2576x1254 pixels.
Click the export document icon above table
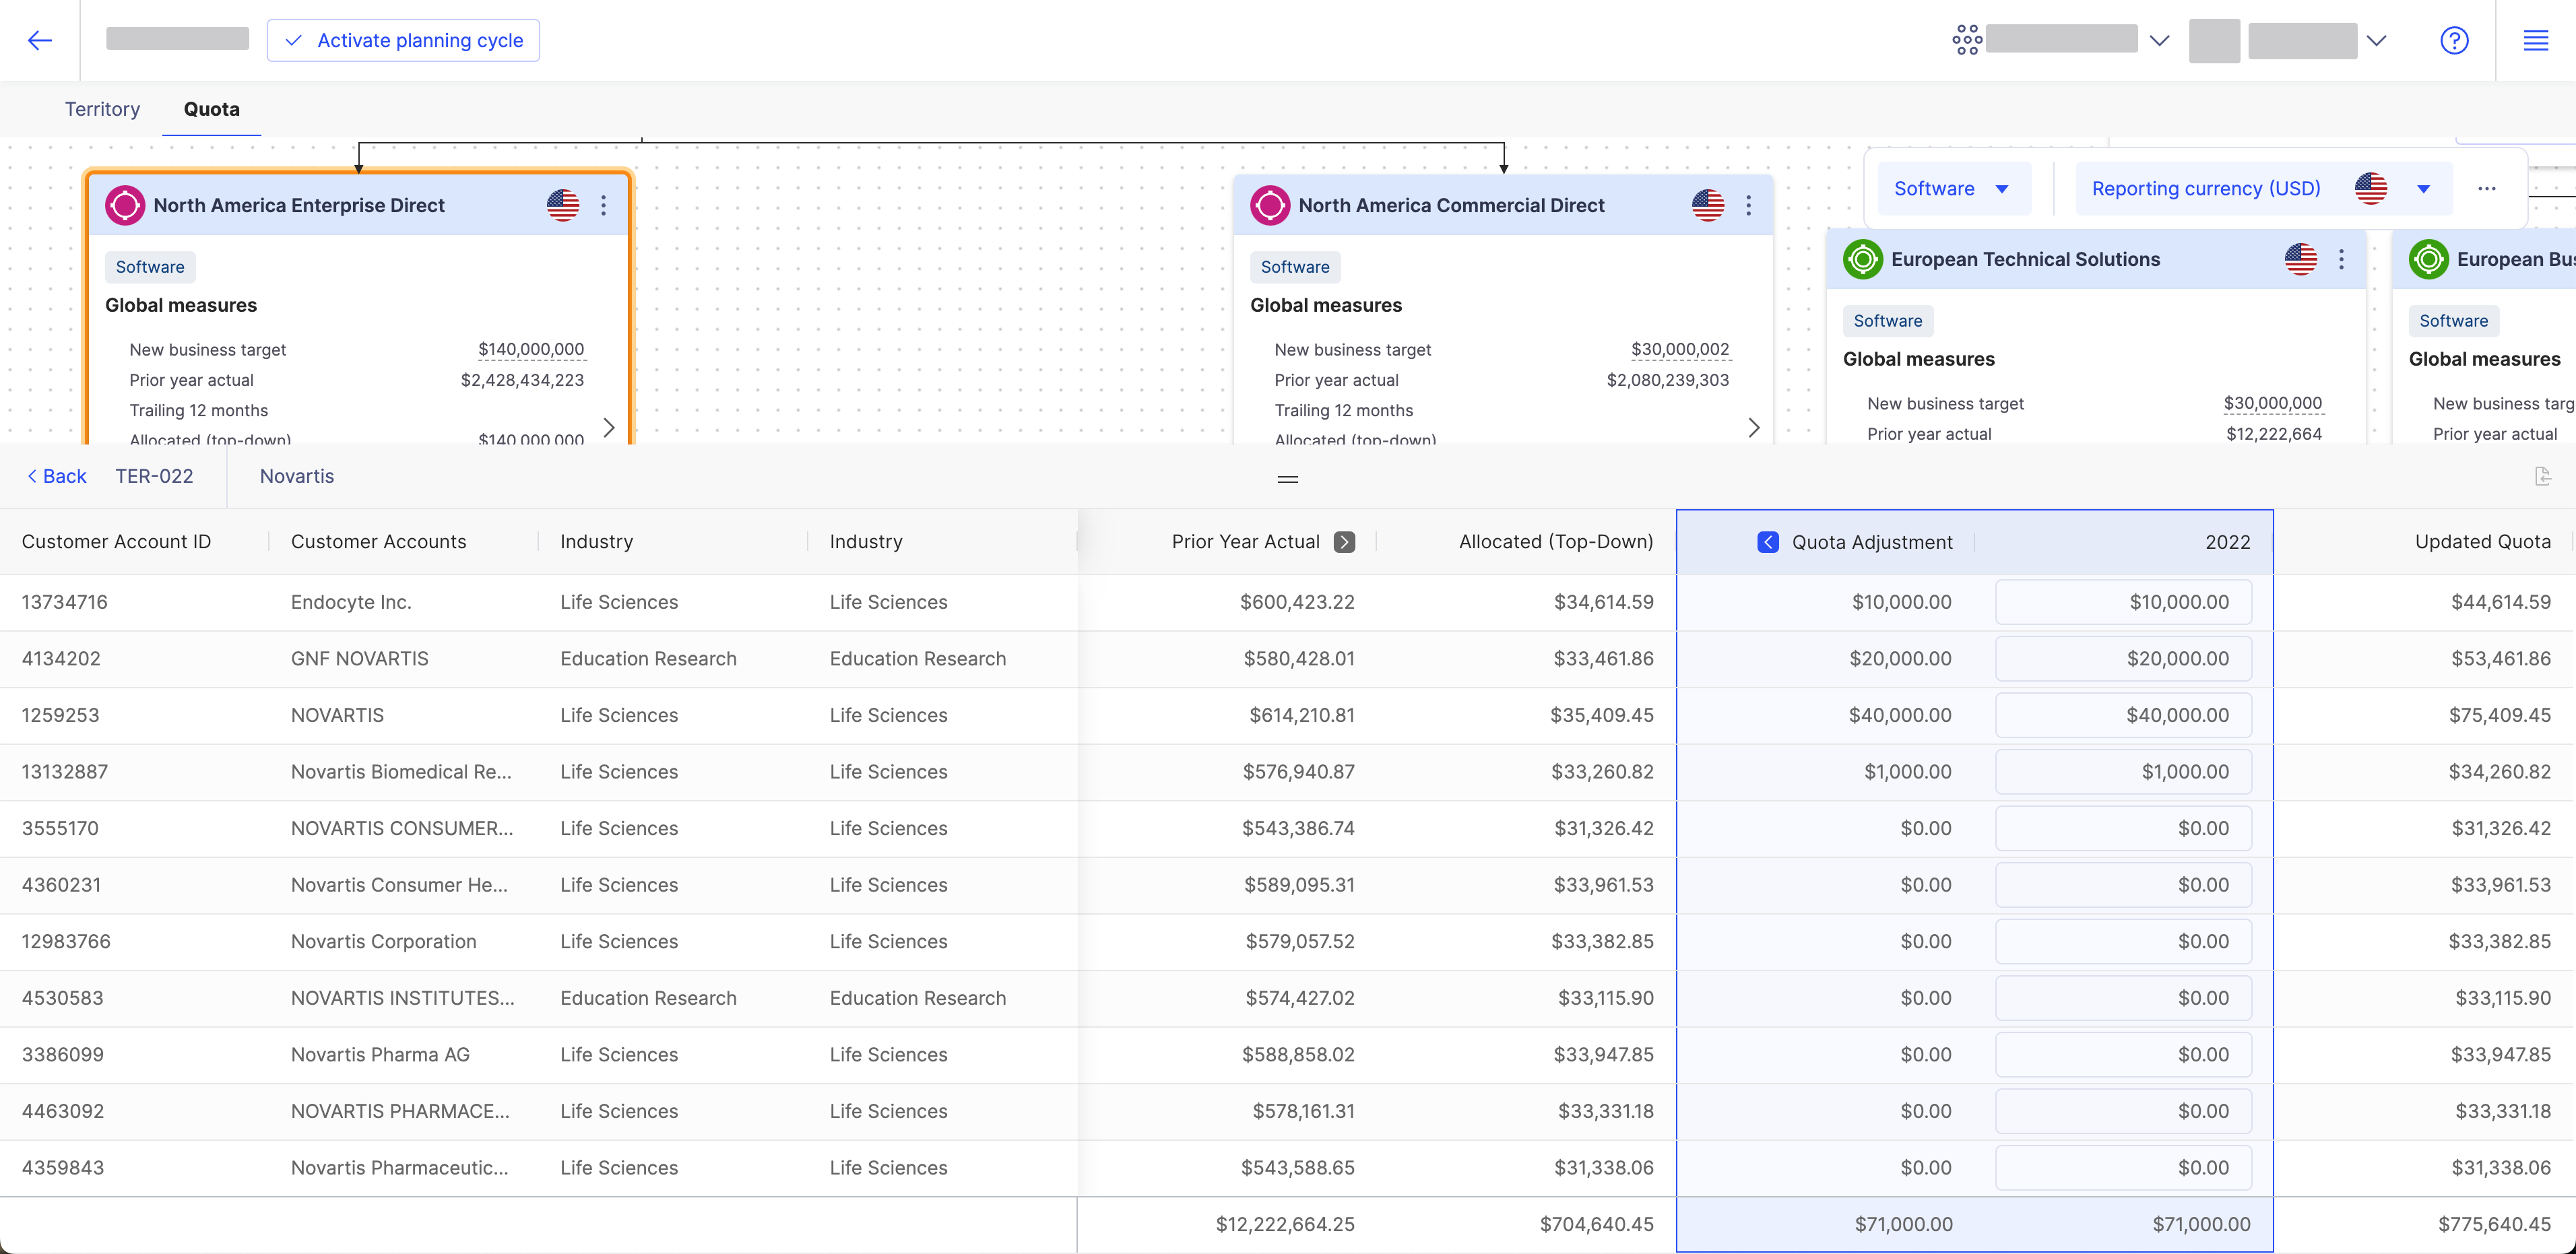point(2543,476)
